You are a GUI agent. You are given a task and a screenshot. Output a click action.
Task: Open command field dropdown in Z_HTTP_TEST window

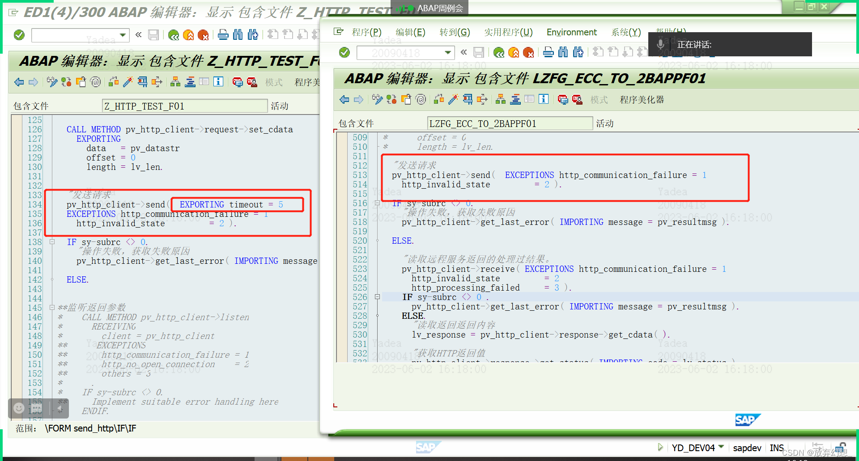coord(123,35)
